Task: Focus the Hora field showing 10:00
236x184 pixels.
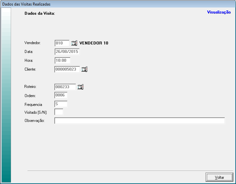Action: pyautogui.click(x=62, y=60)
